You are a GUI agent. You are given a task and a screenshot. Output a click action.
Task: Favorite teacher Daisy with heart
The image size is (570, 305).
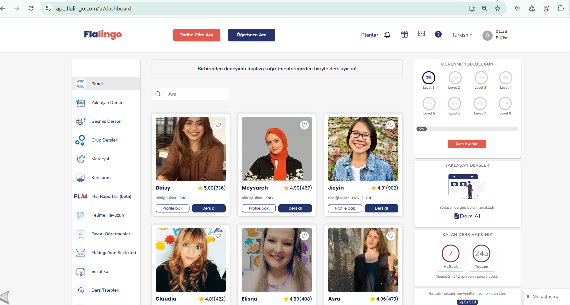[218, 125]
